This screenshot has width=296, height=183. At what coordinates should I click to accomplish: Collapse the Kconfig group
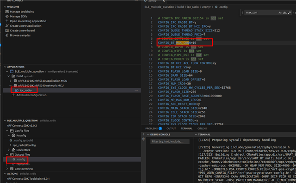(9, 135)
